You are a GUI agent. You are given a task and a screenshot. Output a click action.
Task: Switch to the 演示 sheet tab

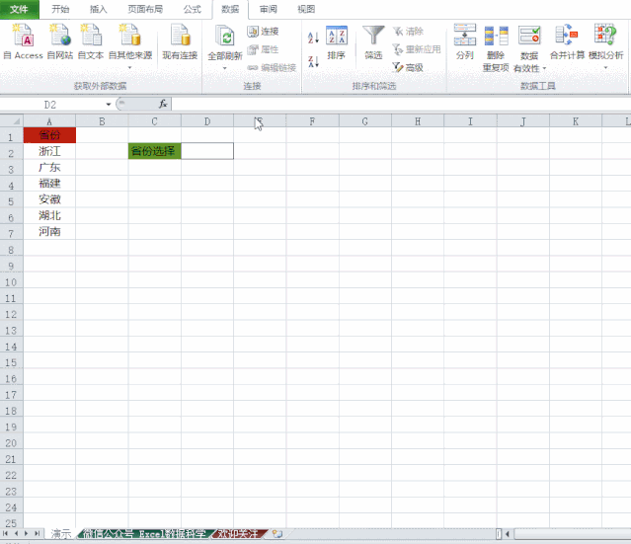[61, 534]
